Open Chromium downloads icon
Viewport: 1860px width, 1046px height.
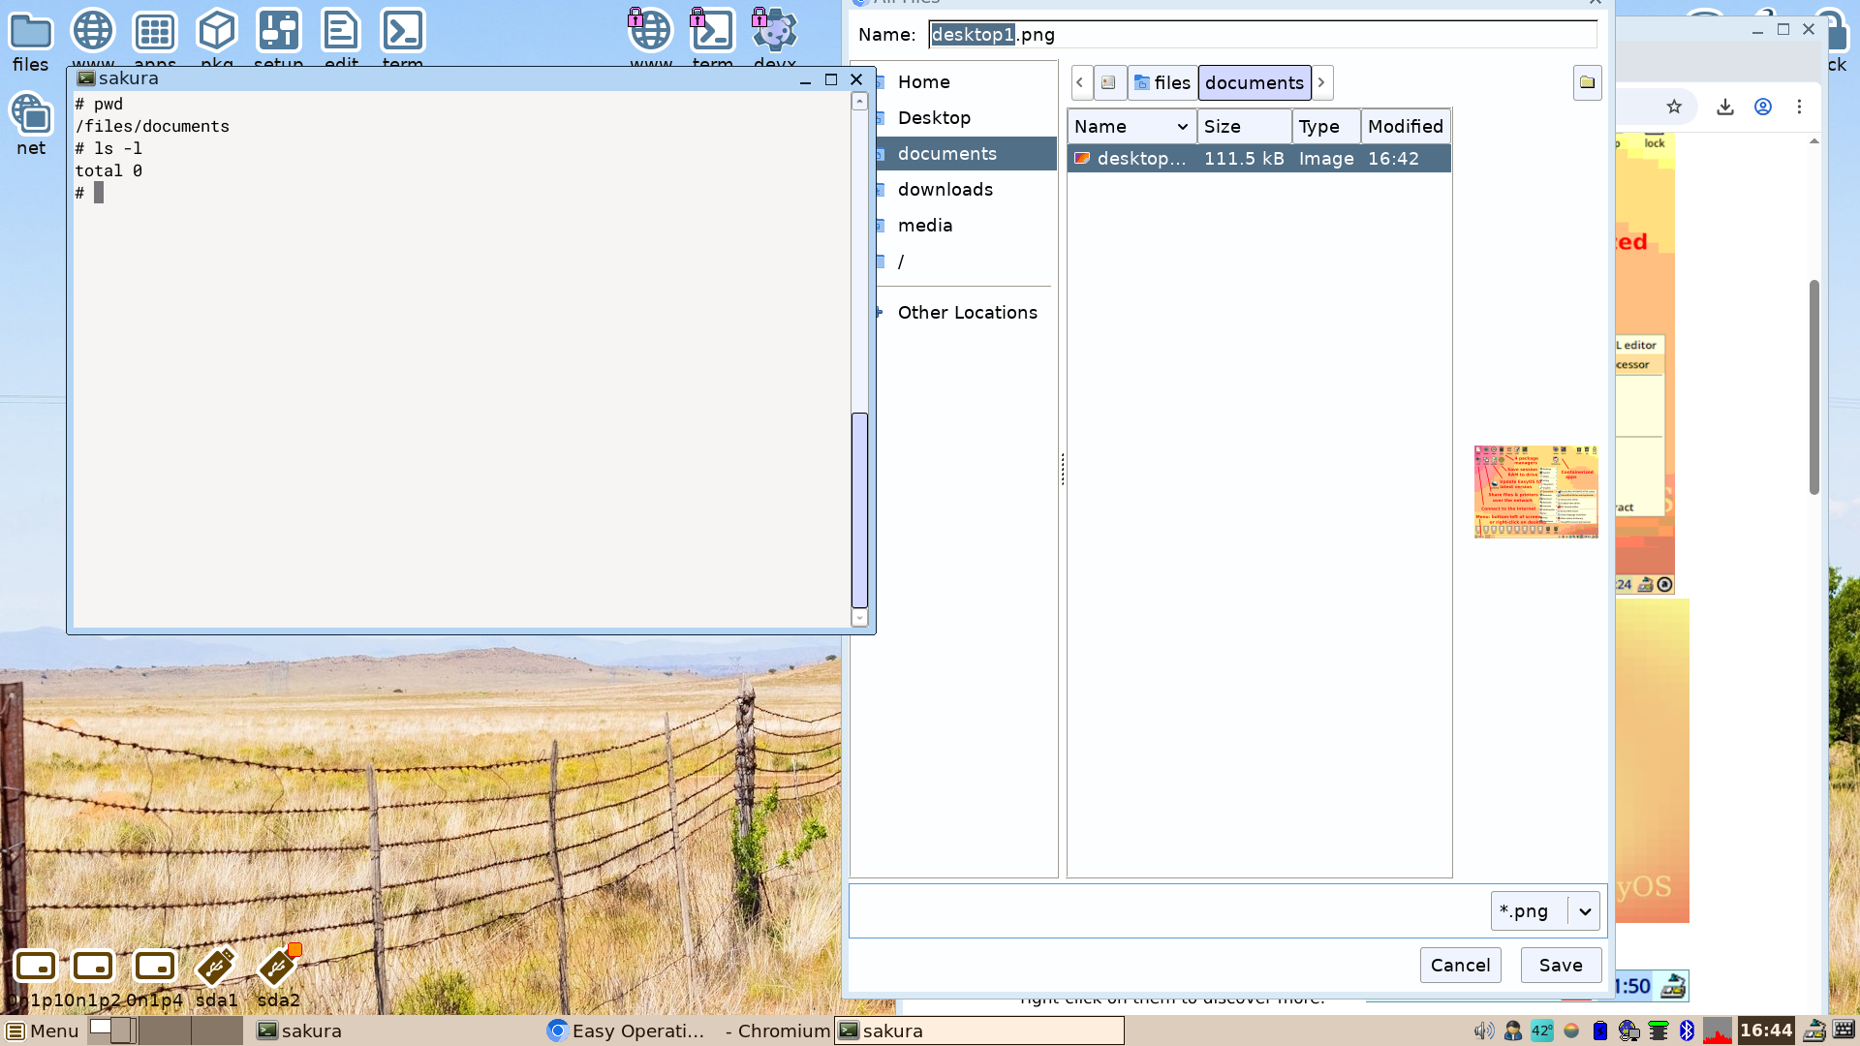click(1725, 107)
